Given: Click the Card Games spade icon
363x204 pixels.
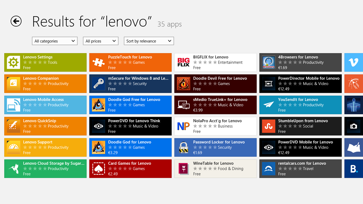Looking at the screenshot, I should [99, 169].
